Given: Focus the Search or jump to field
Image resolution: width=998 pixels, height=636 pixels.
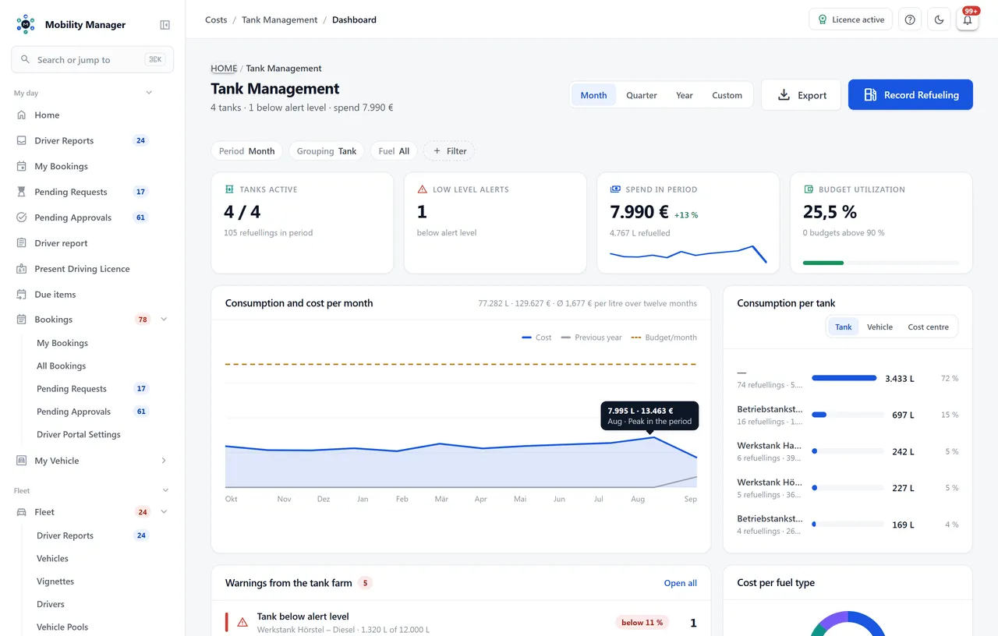Looking at the screenshot, I should click(92, 59).
